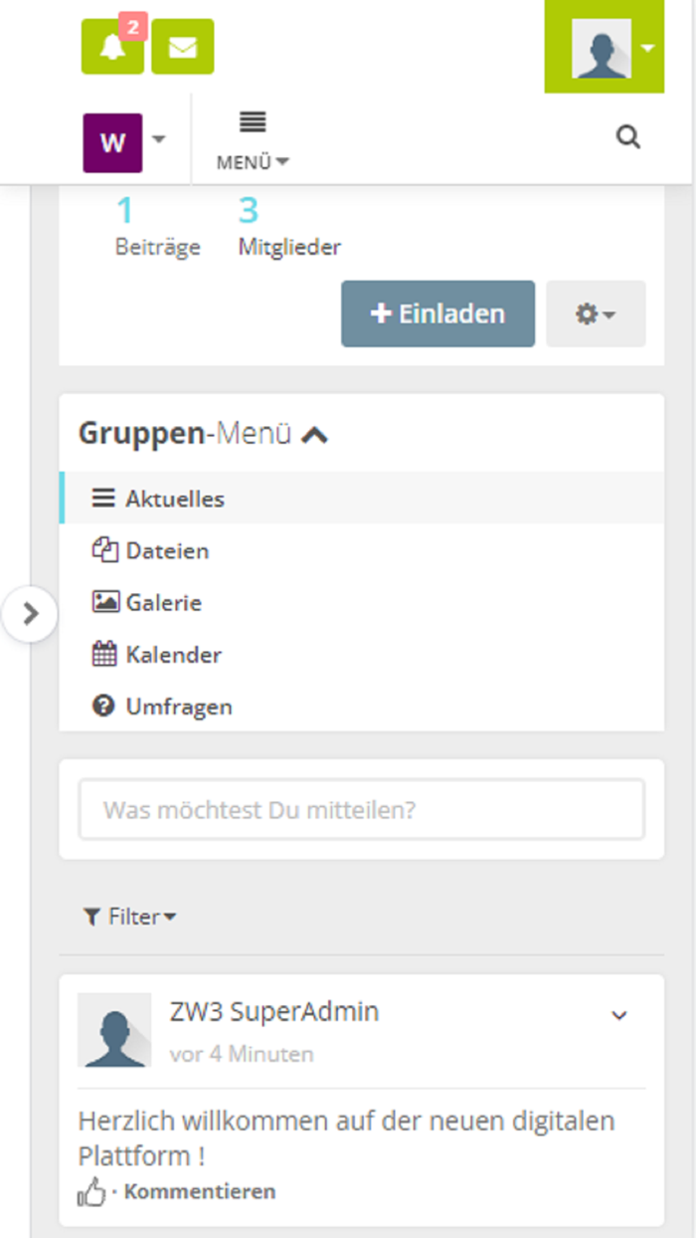Image resolution: width=696 pixels, height=1238 pixels.
Task: Click ZW3 SuperAdmin's avatar picture
Action: coord(114,1030)
